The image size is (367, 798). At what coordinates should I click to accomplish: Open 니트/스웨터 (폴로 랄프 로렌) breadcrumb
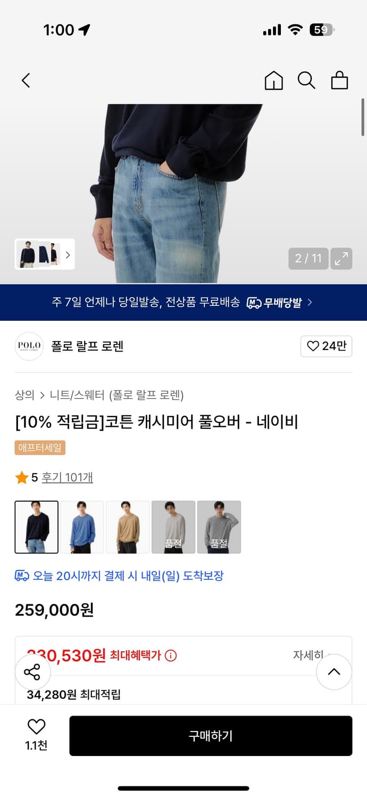[116, 395]
